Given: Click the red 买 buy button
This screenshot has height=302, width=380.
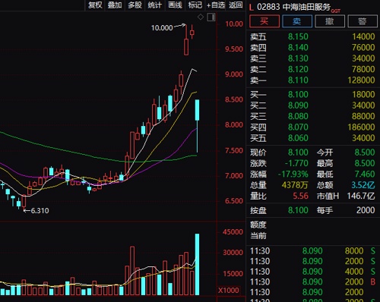Looking at the screenshot, I should click(x=264, y=21).
